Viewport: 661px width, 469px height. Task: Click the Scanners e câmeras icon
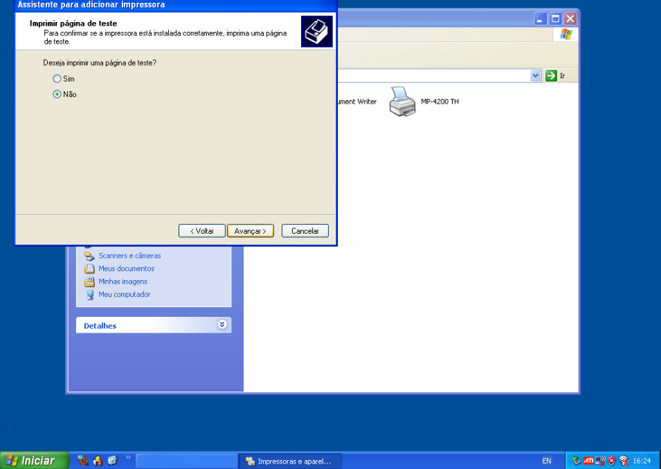(89, 256)
